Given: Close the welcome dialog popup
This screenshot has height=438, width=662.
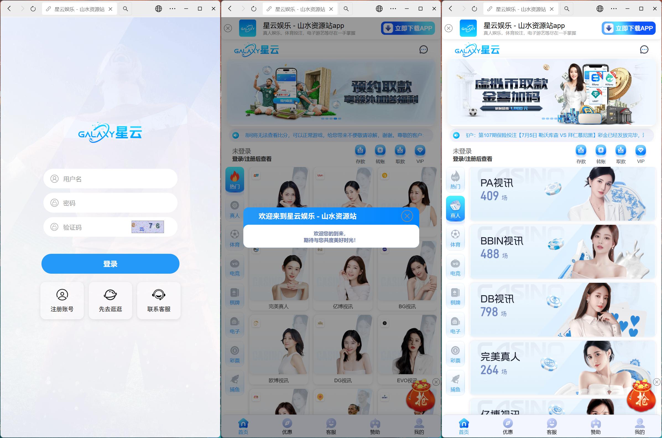Looking at the screenshot, I should point(407,216).
